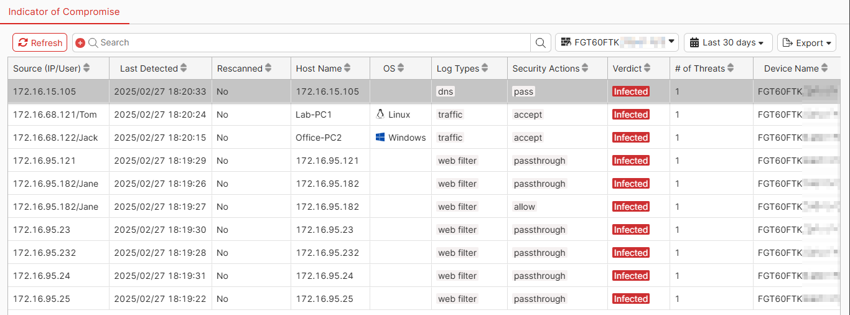Screen dimensions: 850x315
Task: Click inside the Search input field
Action: point(311,42)
